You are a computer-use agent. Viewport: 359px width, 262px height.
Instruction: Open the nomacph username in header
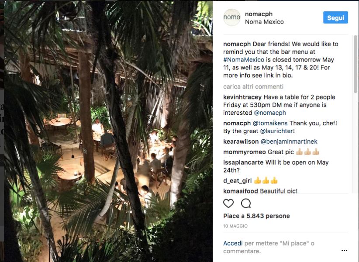pyautogui.click(x=259, y=14)
